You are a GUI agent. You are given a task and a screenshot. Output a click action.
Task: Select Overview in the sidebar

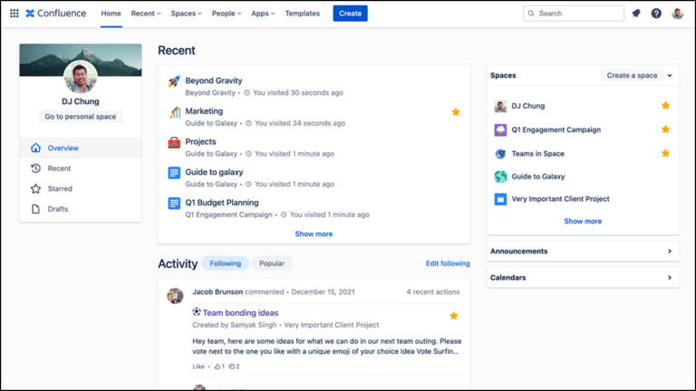81,148
